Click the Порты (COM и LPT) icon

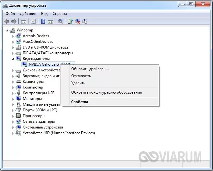tap(19, 110)
